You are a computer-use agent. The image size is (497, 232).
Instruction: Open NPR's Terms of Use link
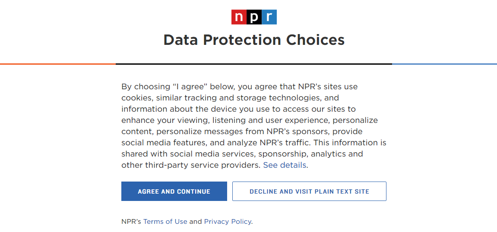(165, 222)
